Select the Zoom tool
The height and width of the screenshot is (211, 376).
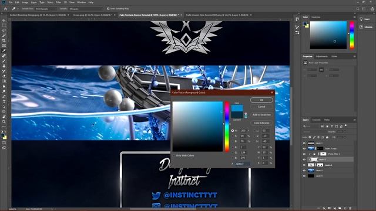coord(4,122)
